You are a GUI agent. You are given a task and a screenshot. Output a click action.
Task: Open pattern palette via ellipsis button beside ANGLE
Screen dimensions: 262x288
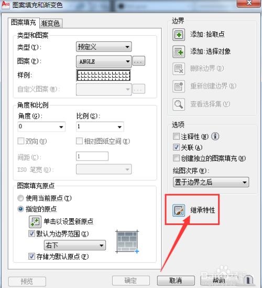(x=139, y=61)
